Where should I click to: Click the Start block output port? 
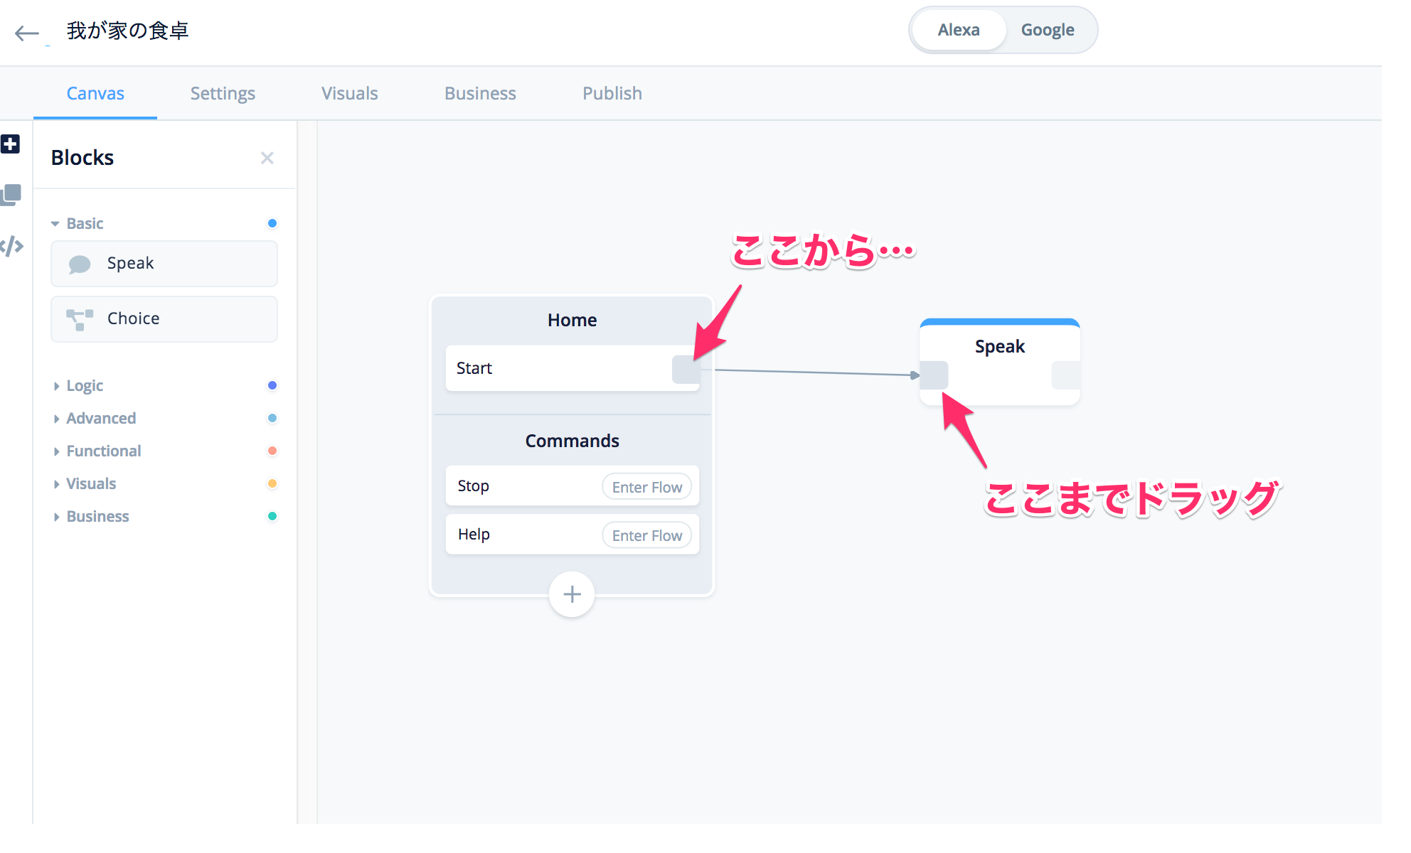pyautogui.click(x=686, y=370)
